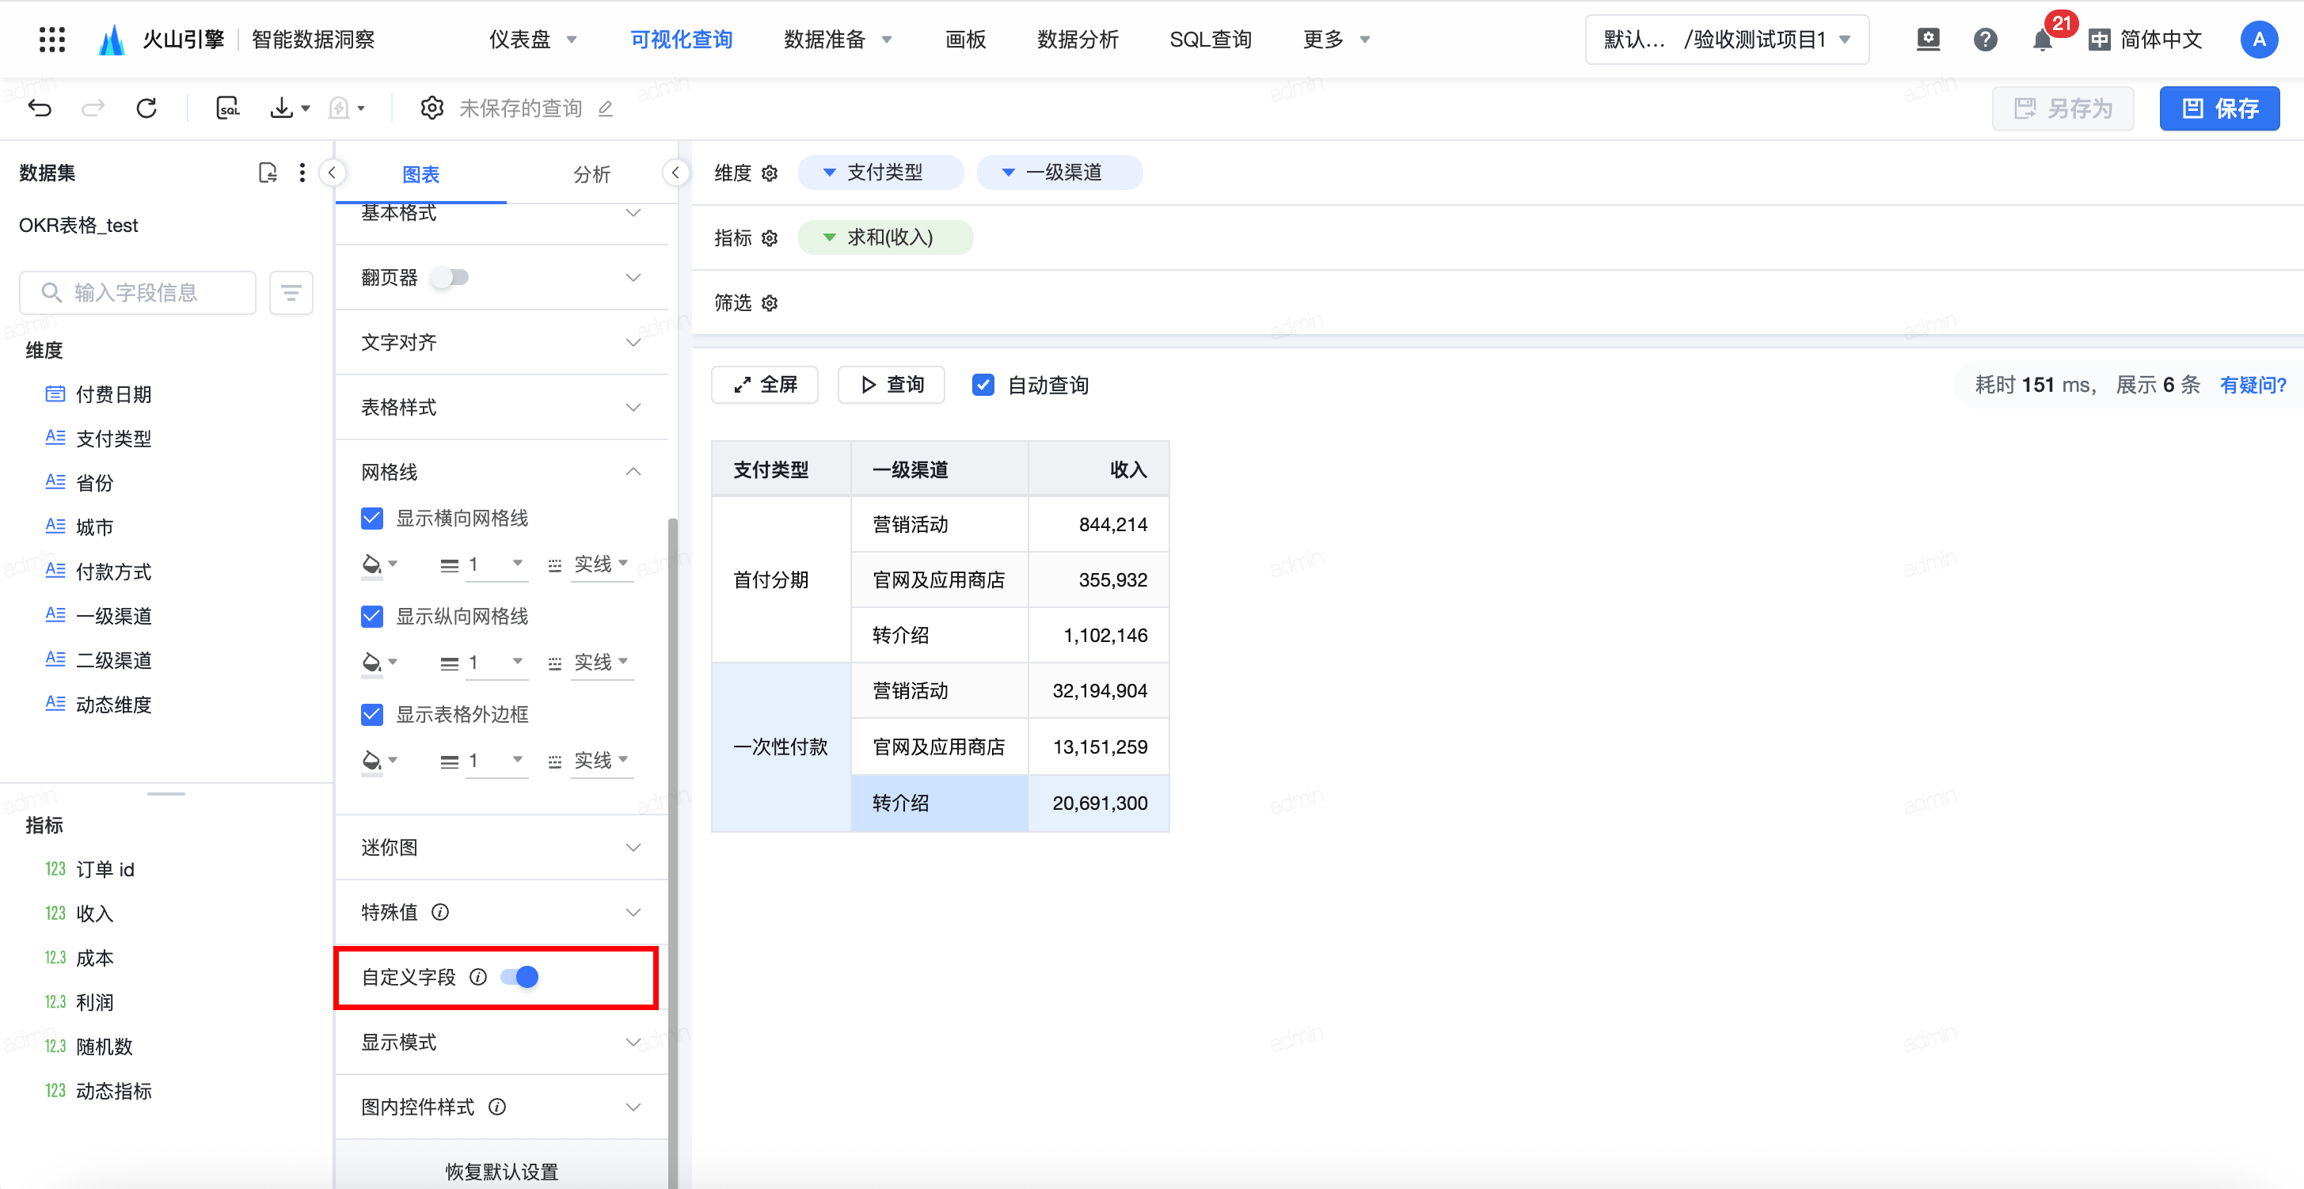Open query settings gear icon
Image resolution: width=2304 pixels, height=1189 pixels.
tap(432, 108)
